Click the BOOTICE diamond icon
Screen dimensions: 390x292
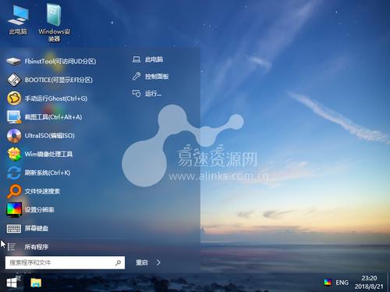pos(14,80)
